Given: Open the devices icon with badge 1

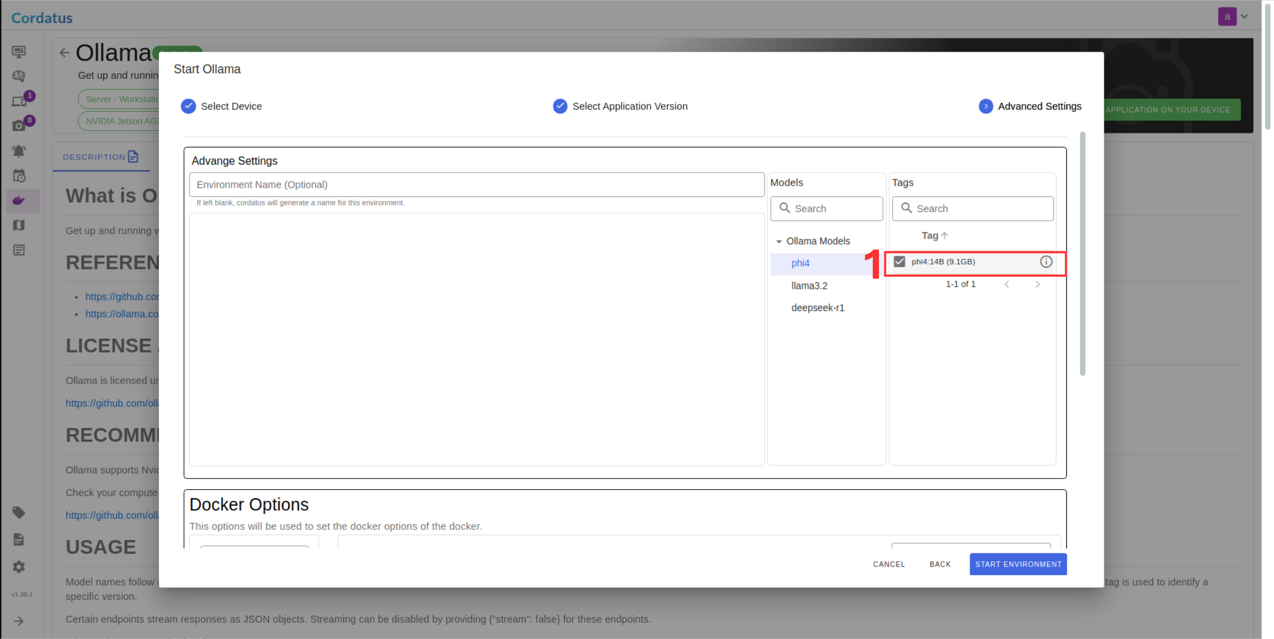Looking at the screenshot, I should click(x=19, y=101).
